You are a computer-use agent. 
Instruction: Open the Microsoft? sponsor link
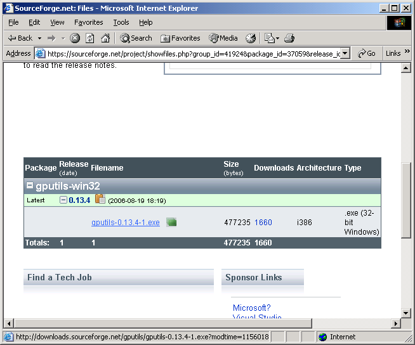[252, 308]
